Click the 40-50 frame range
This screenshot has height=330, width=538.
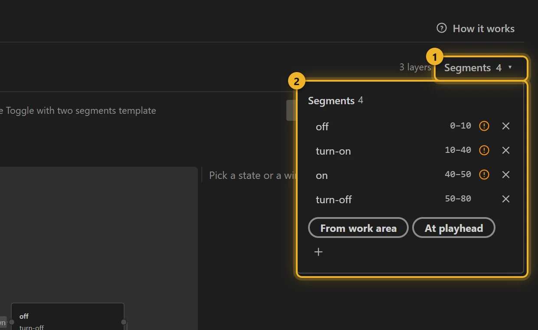458,175
